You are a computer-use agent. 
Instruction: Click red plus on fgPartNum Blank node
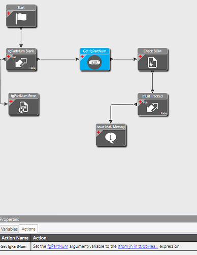pyautogui.click(x=9, y=57)
